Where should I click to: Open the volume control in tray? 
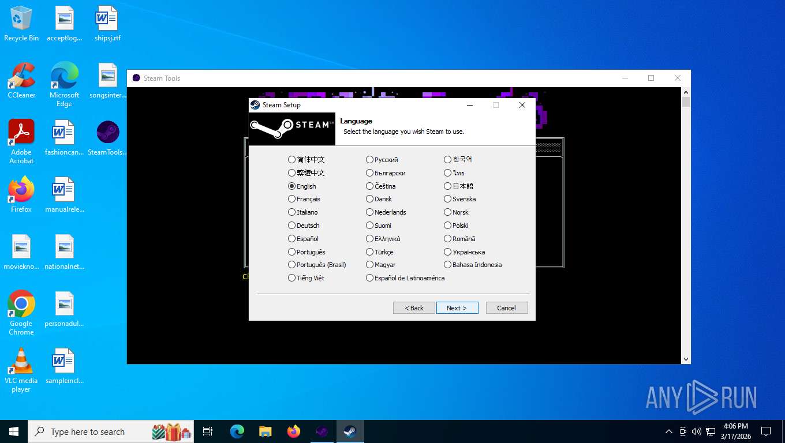pos(696,431)
